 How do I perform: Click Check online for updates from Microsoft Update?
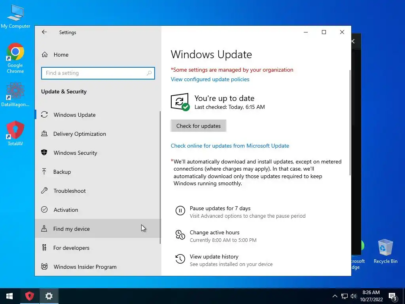click(230, 146)
